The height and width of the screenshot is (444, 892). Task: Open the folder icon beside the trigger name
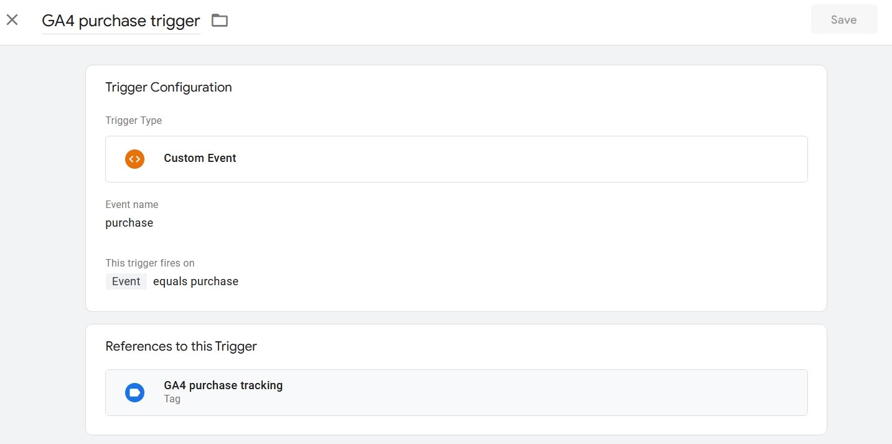click(220, 21)
